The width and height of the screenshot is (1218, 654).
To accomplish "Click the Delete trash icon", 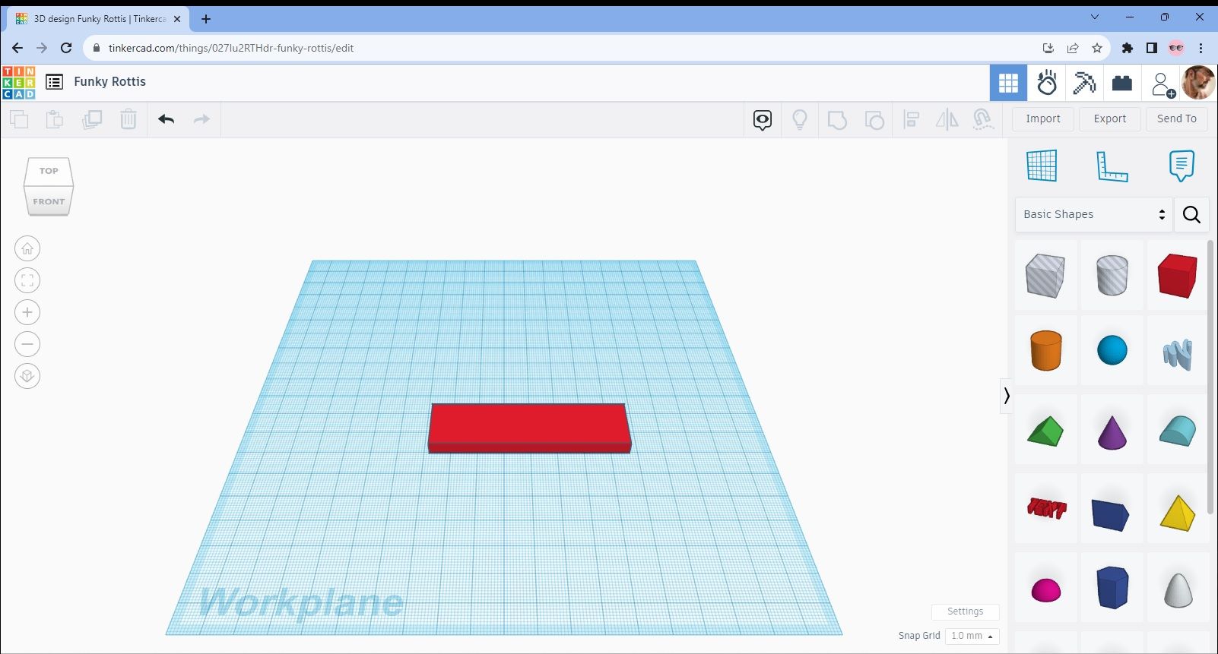I will (128, 119).
